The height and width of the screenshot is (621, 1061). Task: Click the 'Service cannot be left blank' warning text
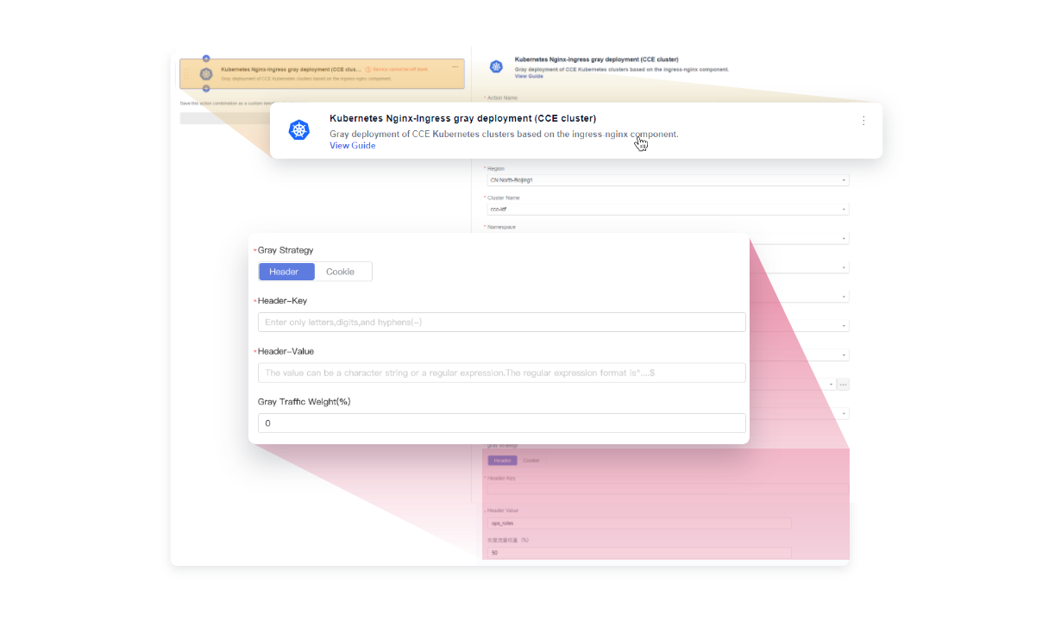(400, 69)
